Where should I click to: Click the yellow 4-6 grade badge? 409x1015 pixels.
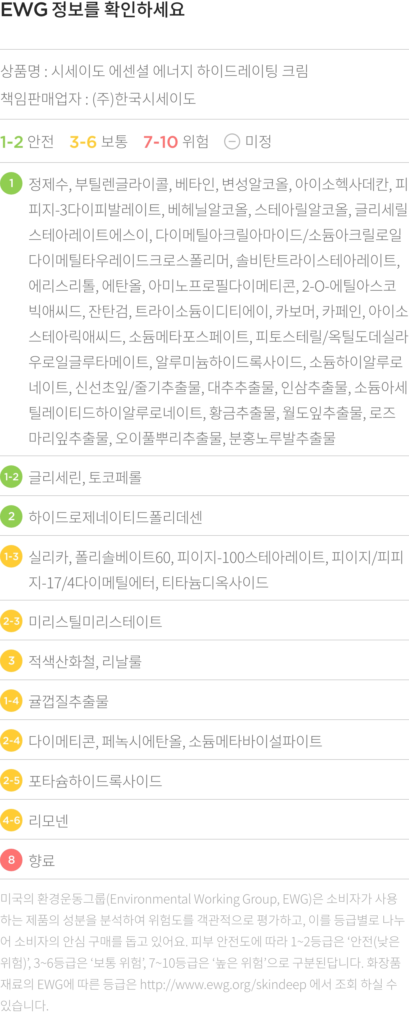point(11,820)
